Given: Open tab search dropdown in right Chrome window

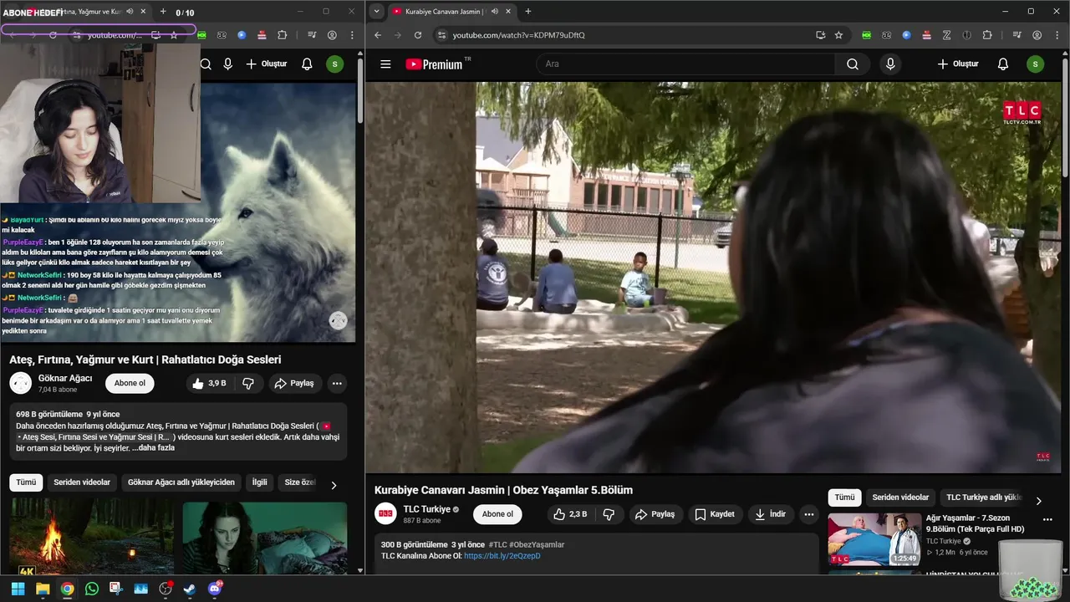Looking at the screenshot, I should [x=377, y=12].
